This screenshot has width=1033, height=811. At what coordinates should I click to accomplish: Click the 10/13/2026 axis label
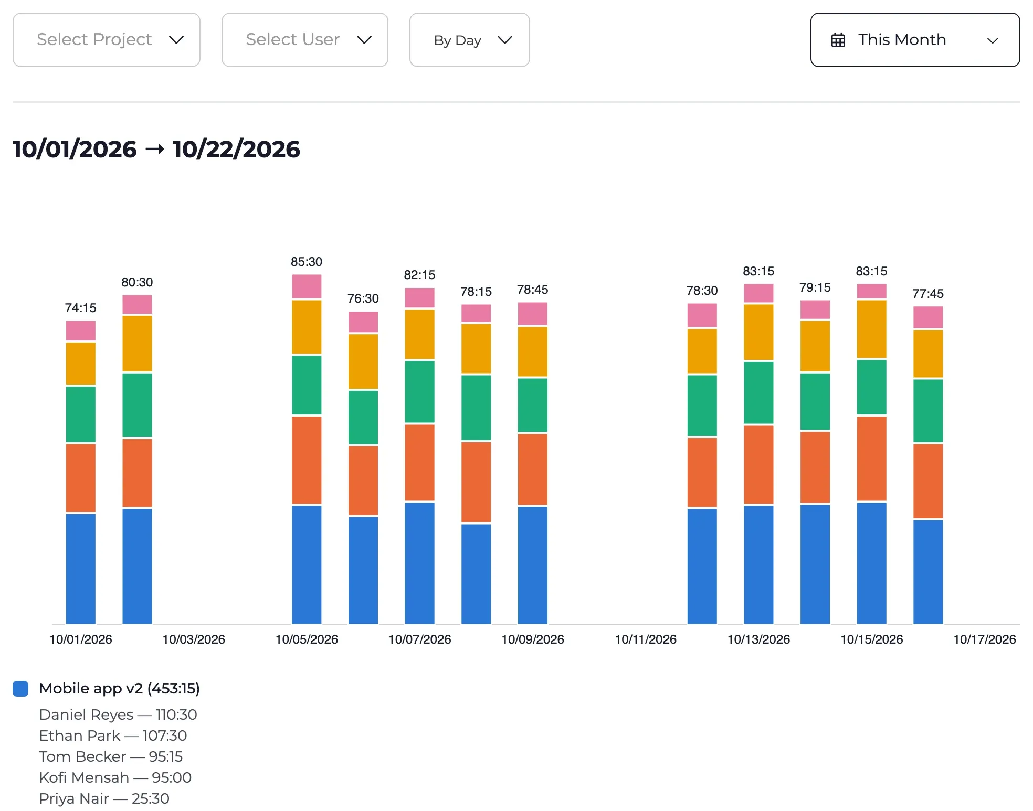758,639
